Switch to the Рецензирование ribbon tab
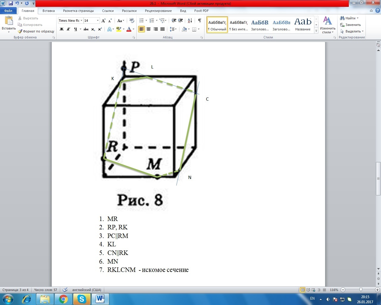Viewport: 381px width, 305px height. pos(158,11)
